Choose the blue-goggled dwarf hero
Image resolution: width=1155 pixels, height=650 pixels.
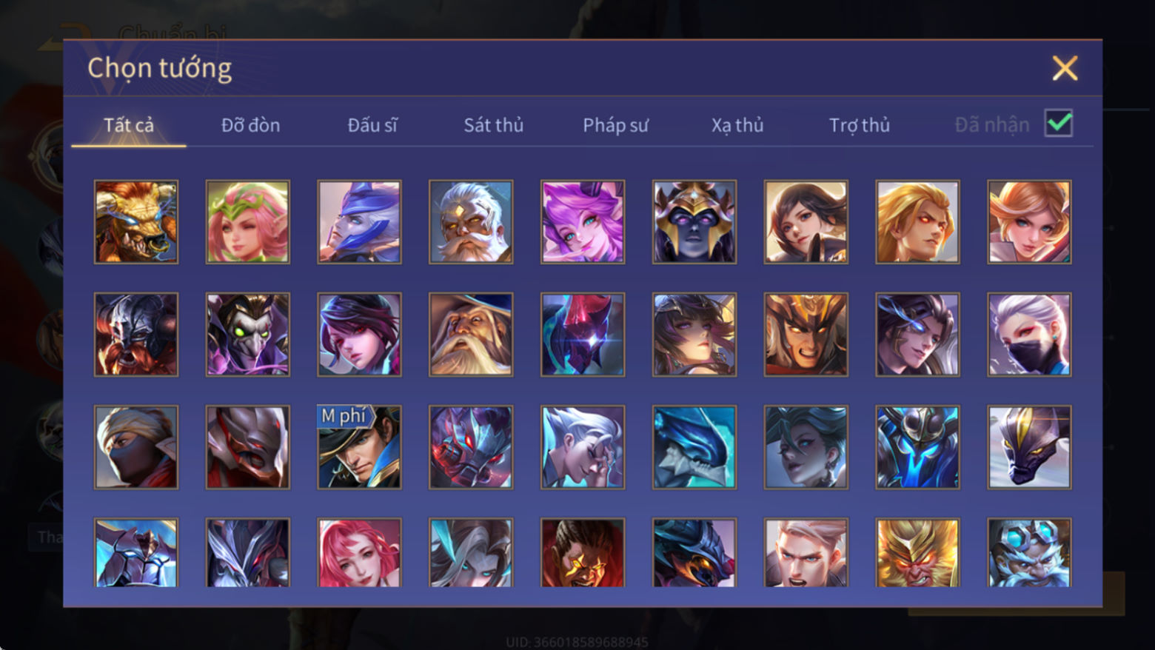point(1029,553)
